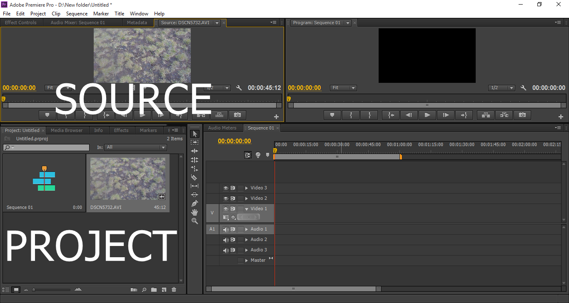Expand the Video 3 track

[247, 188]
